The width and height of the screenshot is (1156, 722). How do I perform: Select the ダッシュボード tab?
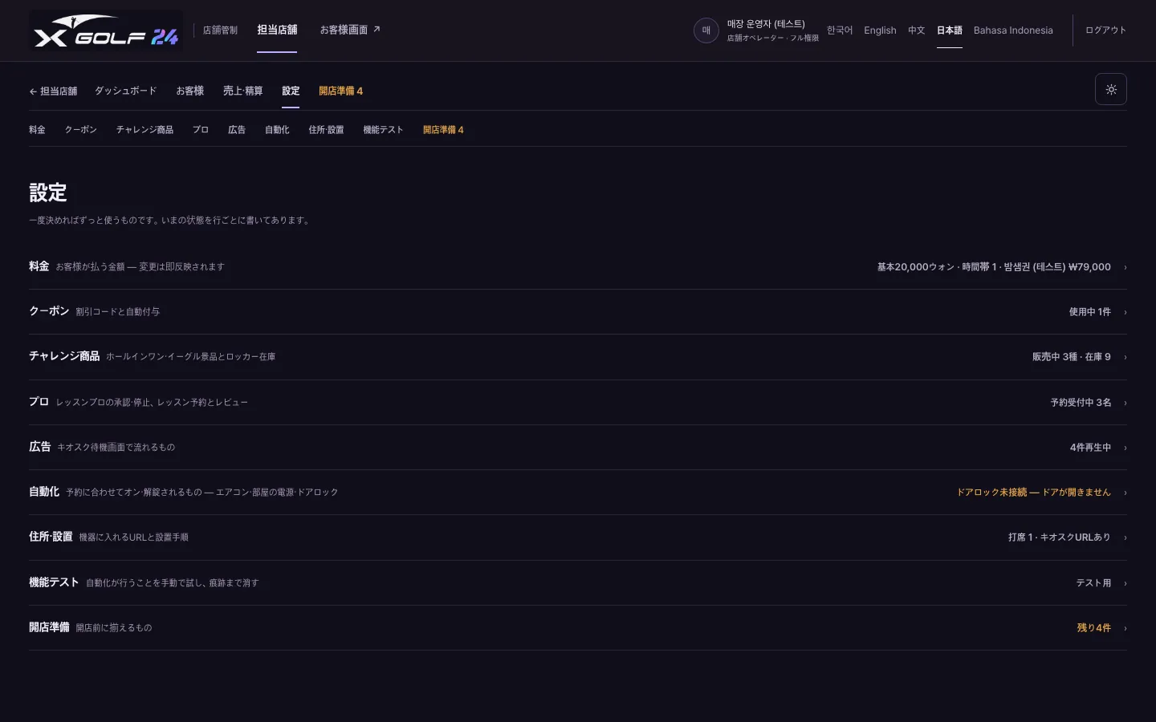pos(126,91)
